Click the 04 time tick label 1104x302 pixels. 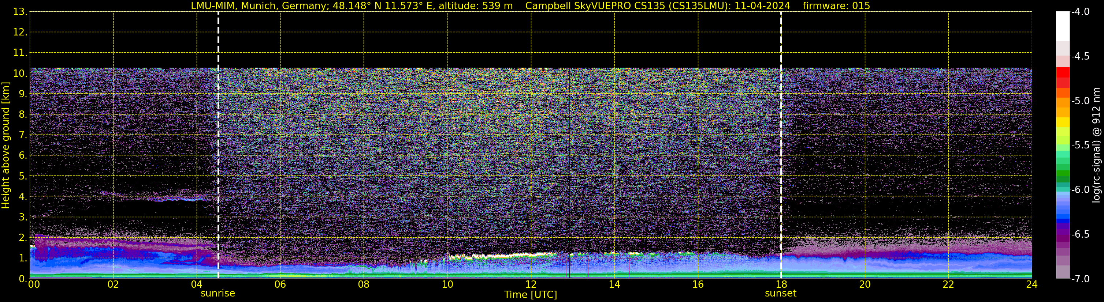[197, 284]
